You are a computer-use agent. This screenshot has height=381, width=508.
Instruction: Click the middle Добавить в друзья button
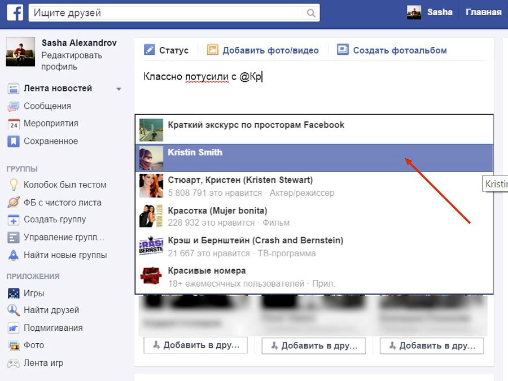(314, 345)
